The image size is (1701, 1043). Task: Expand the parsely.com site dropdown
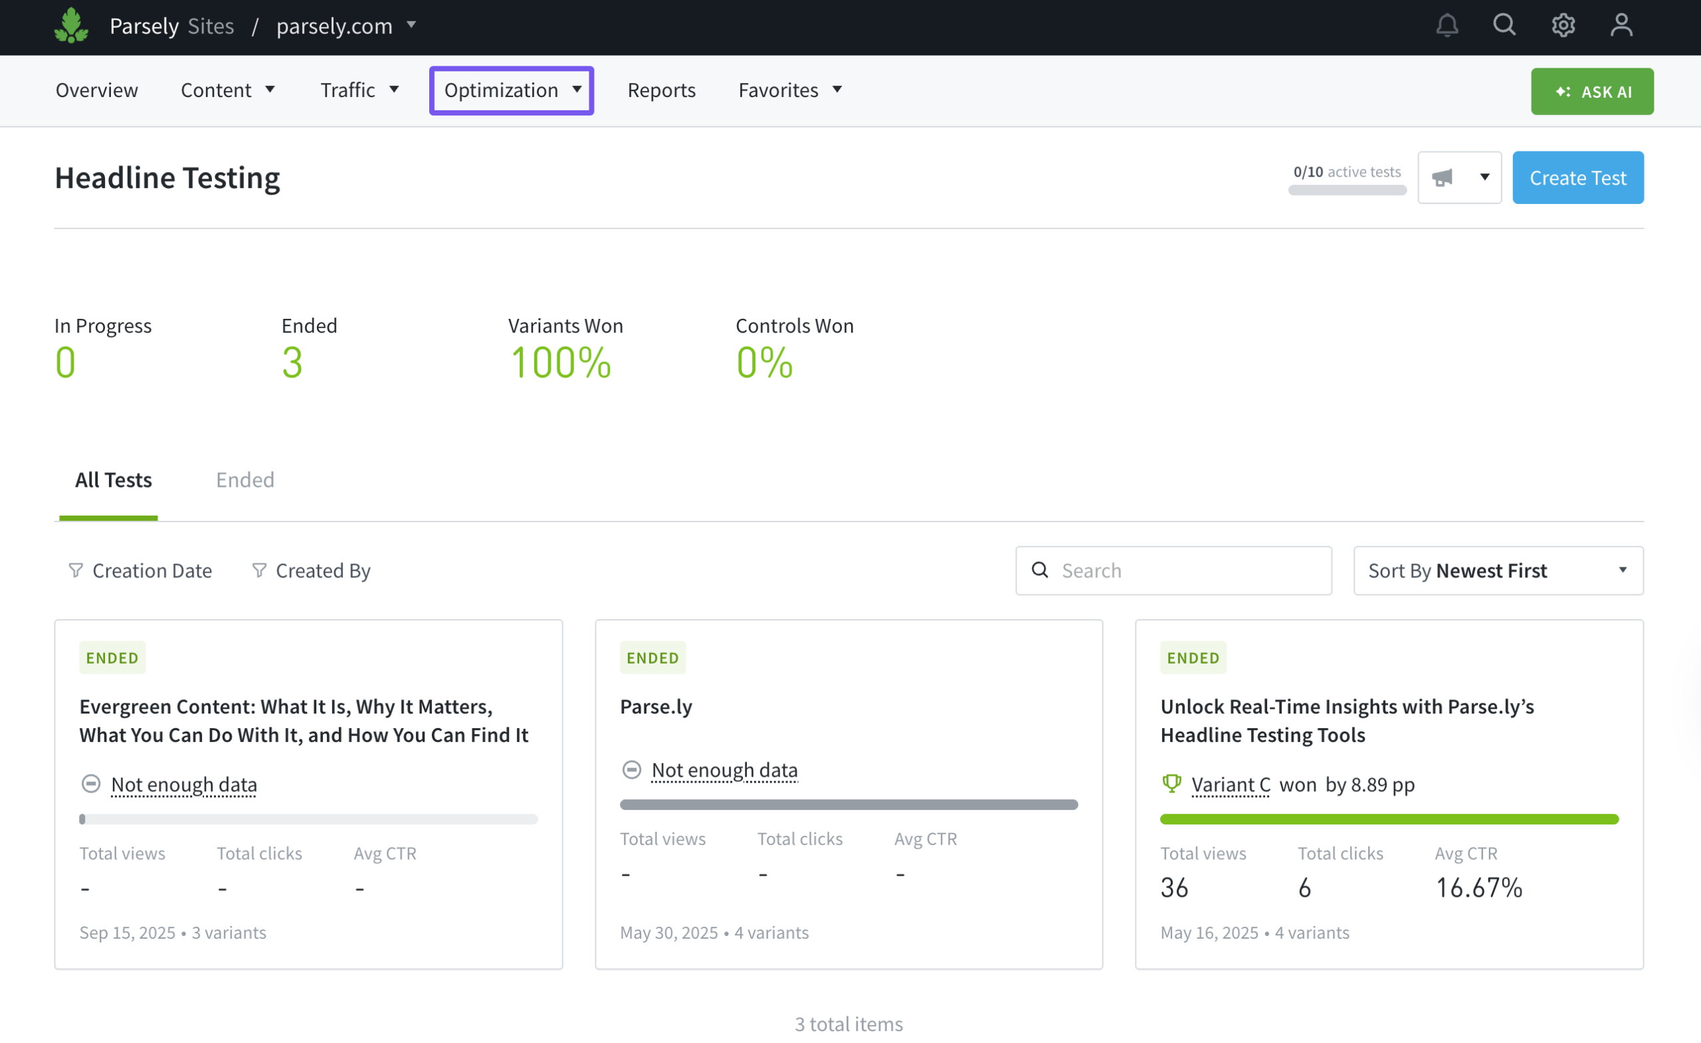pos(345,25)
